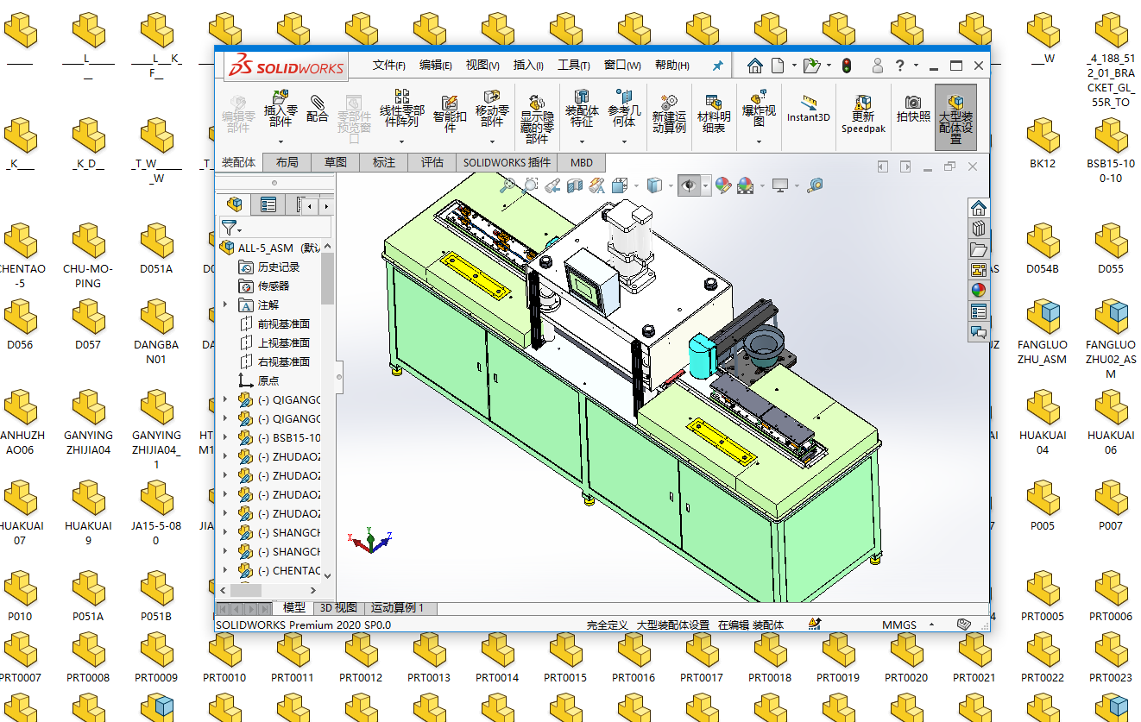
Task: Open the Exploded View dropdown arrow
Action: point(759,141)
